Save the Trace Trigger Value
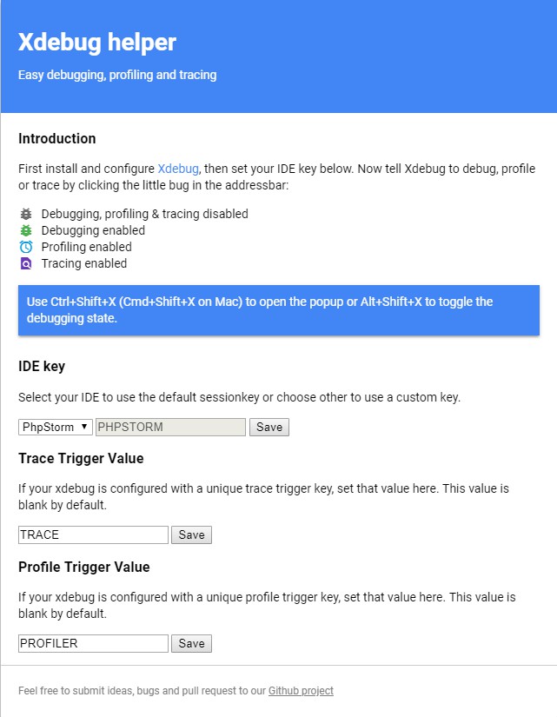This screenshot has height=717, width=557. tap(190, 534)
